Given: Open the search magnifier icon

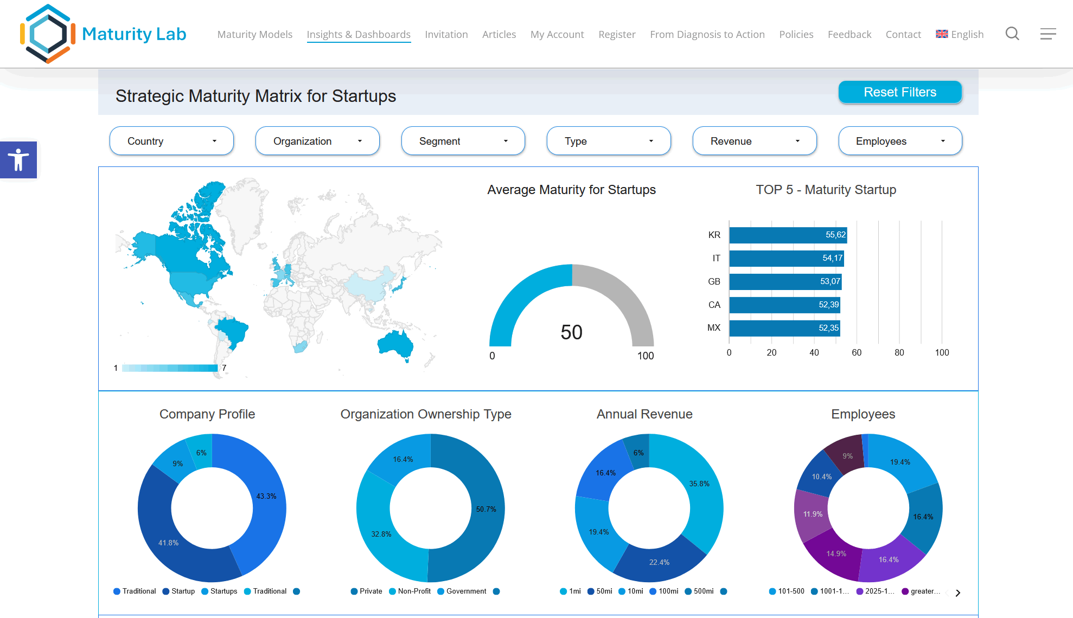Looking at the screenshot, I should pos(1012,34).
